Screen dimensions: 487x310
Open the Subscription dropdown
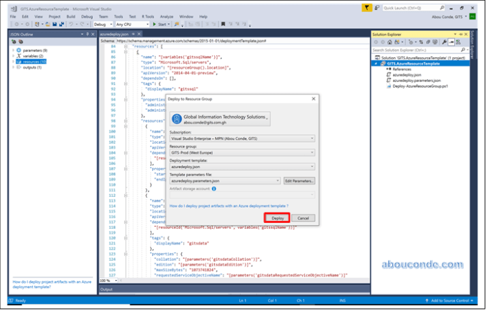pos(242,138)
